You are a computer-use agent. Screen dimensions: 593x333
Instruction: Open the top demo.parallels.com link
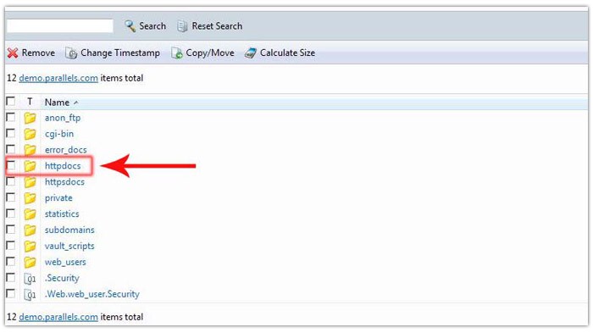click(58, 78)
